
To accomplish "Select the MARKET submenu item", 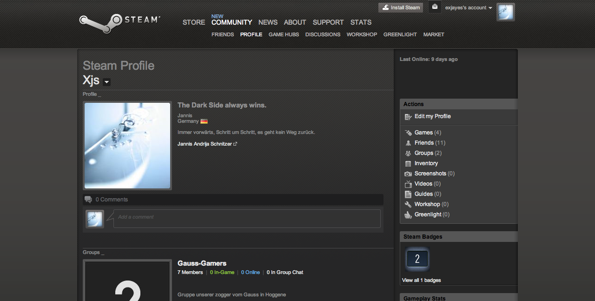I will click(x=434, y=34).
